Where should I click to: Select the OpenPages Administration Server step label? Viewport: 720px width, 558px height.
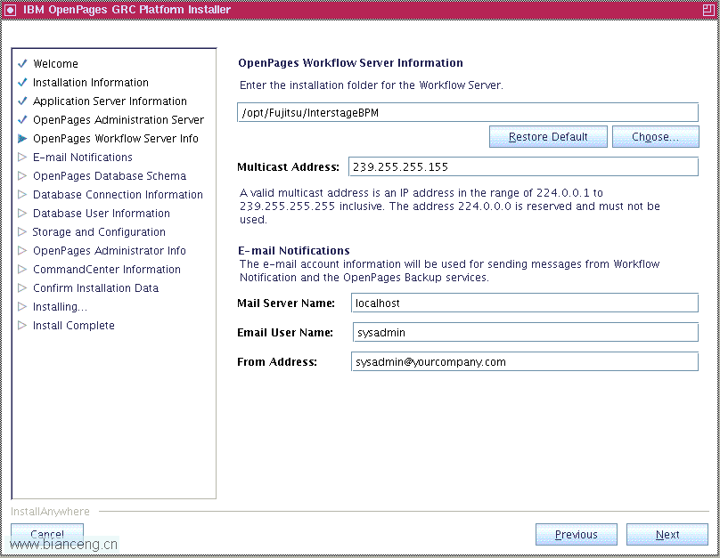tap(119, 120)
